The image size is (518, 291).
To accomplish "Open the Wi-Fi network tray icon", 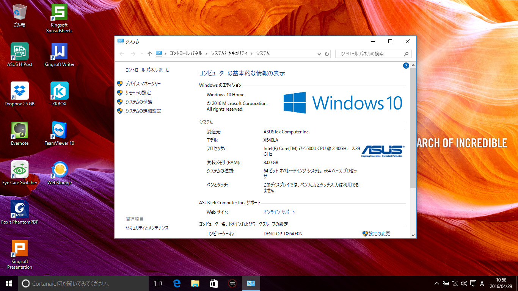I will click(x=455, y=283).
